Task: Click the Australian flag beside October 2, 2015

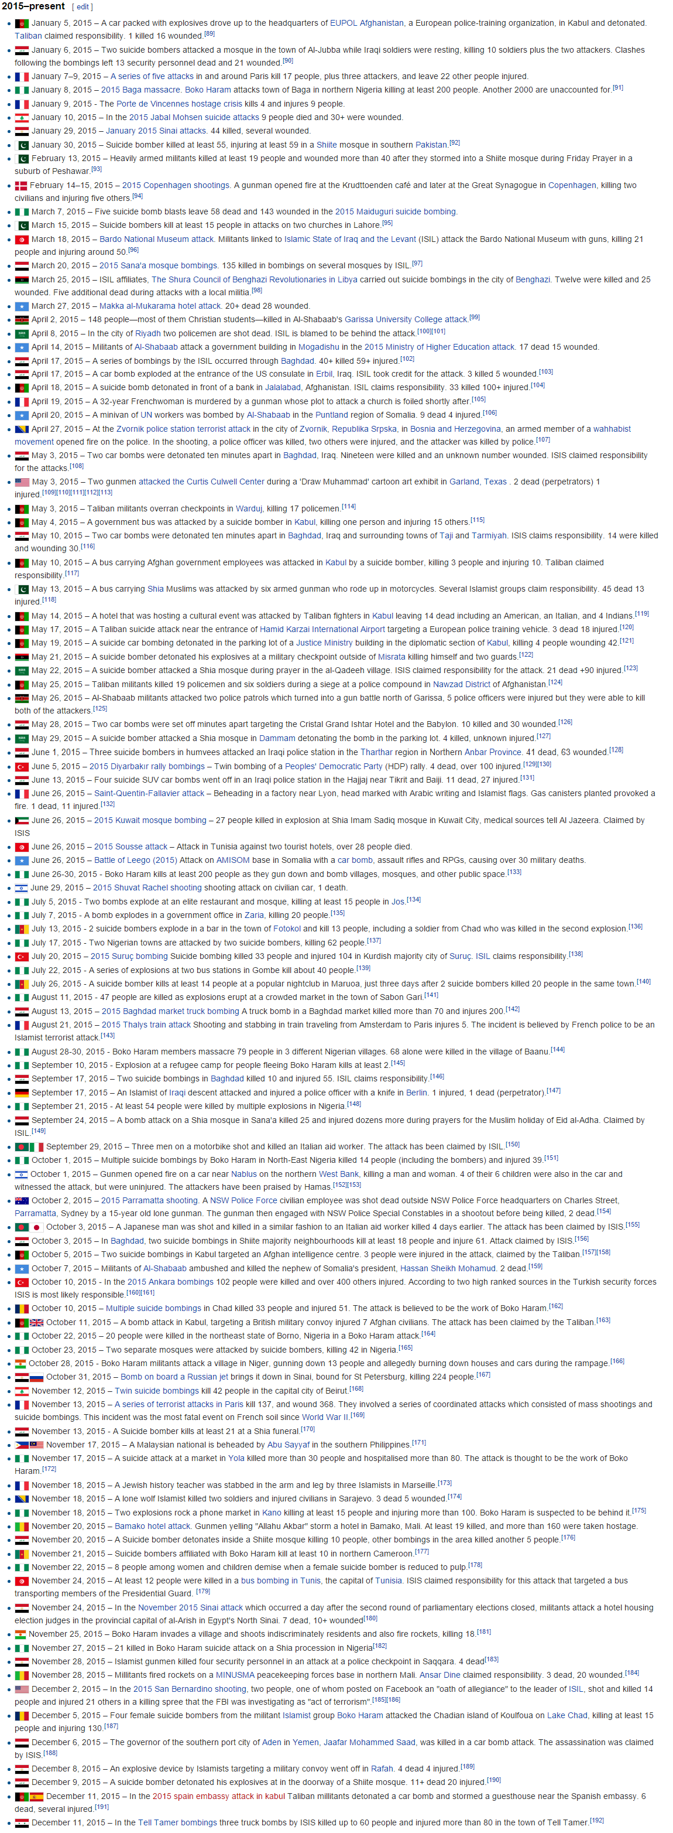Action: point(21,1201)
